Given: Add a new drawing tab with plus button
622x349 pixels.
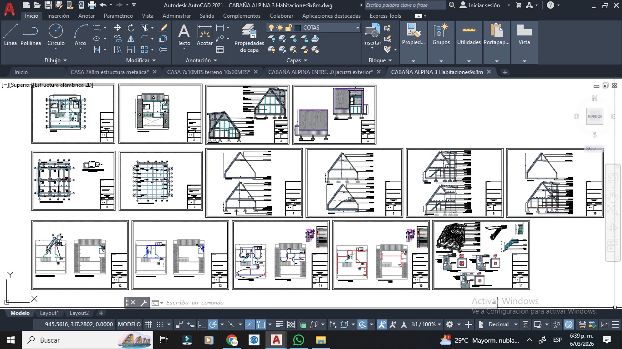Looking at the screenshot, I should 505,72.
